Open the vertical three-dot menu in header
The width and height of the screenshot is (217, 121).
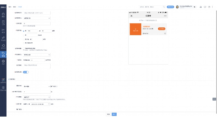point(212,7)
